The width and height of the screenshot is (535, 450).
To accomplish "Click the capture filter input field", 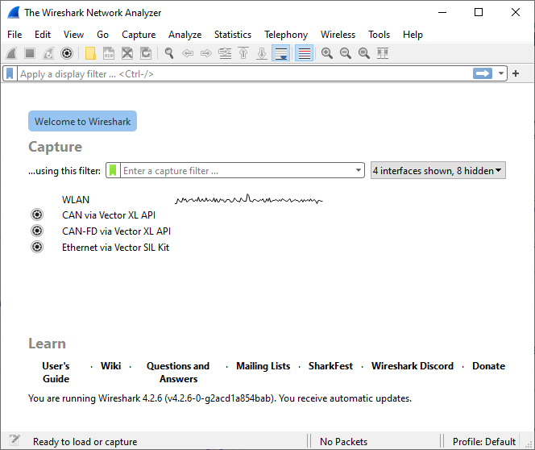I will pos(237,170).
